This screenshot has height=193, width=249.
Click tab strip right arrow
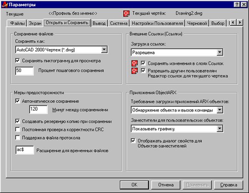point(240,22)
